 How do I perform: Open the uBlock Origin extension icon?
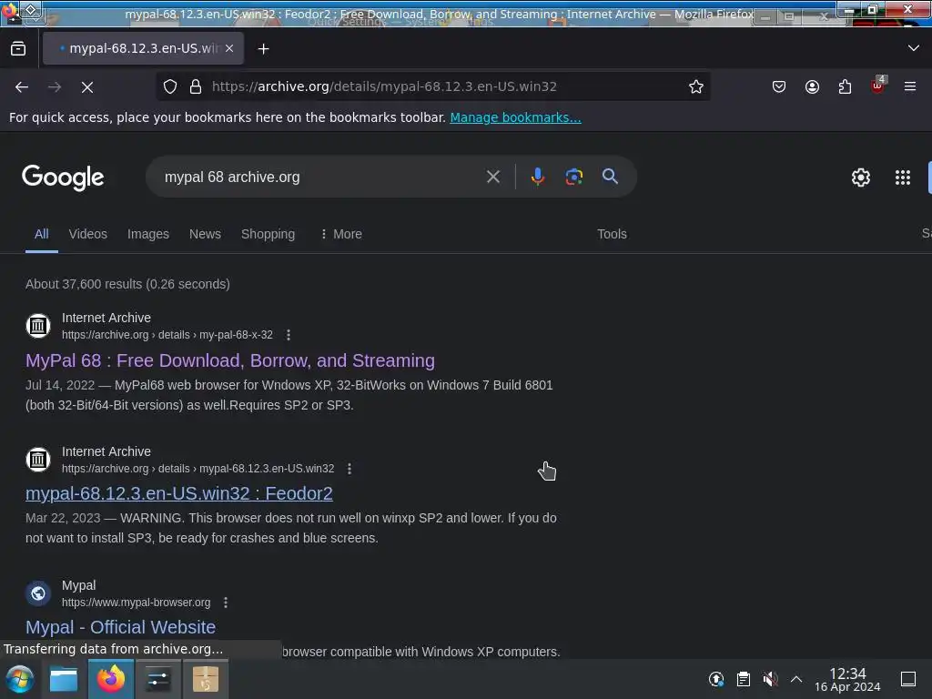pos(878,86)
